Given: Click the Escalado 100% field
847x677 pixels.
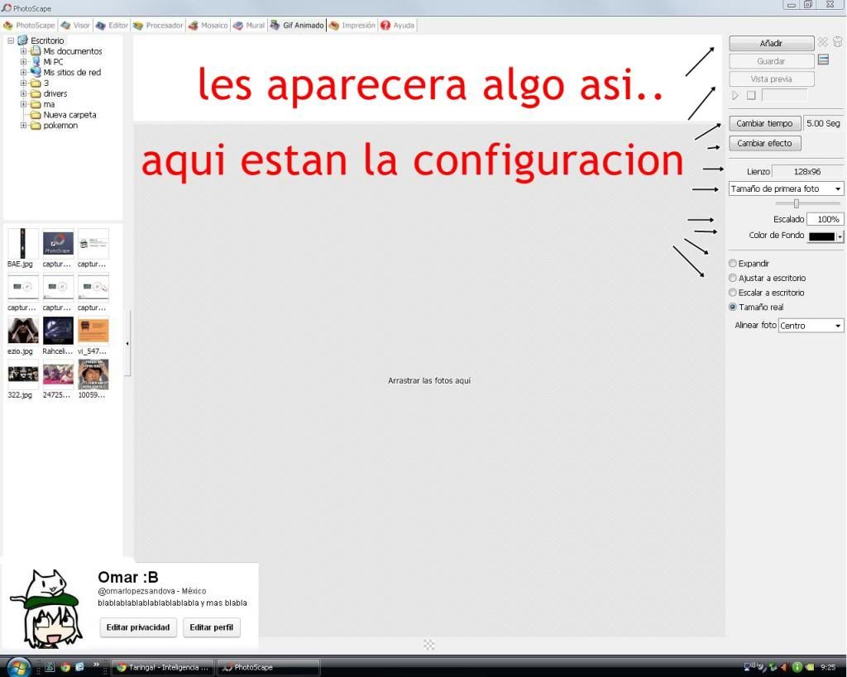Looking at the screenshot, I should pos(825,219).
